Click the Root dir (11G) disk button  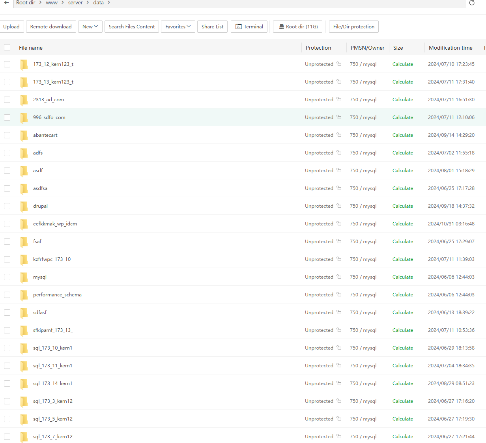[x=298, y=27]
